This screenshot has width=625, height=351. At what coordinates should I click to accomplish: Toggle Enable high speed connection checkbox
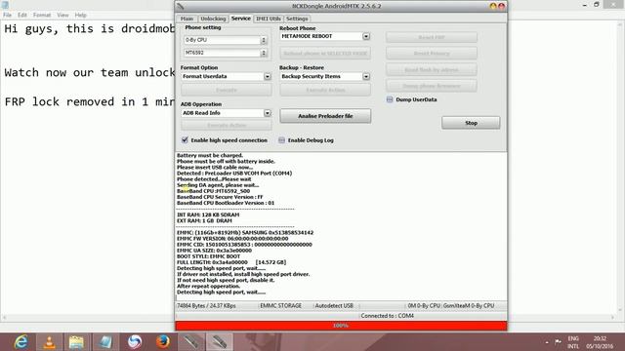(x=185, y=140)
